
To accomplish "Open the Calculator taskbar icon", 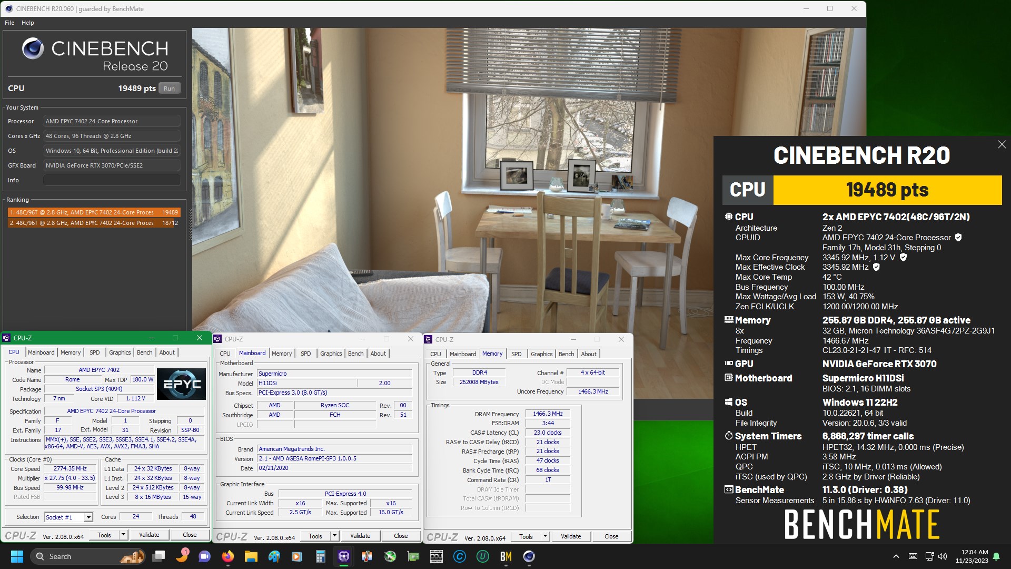I will coord(320,556).
